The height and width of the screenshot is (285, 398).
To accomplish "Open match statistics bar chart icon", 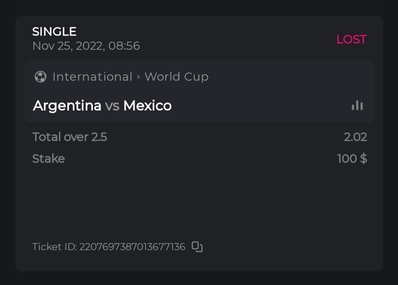I will (357, 106).
